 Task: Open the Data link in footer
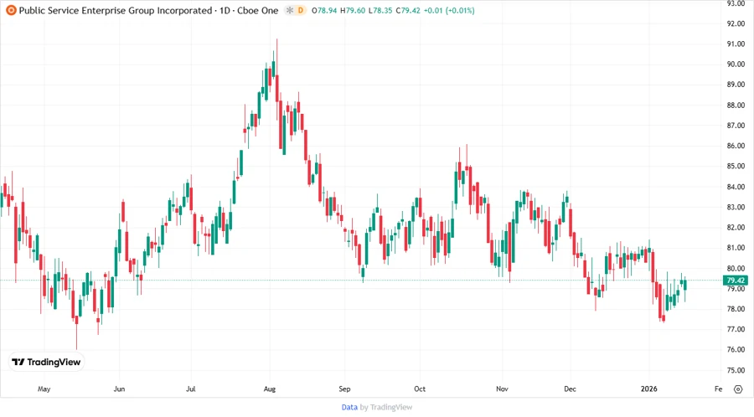tap(349, 407)
